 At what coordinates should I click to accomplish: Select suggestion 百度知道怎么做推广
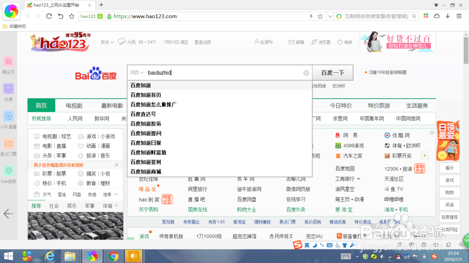point(220,104)
